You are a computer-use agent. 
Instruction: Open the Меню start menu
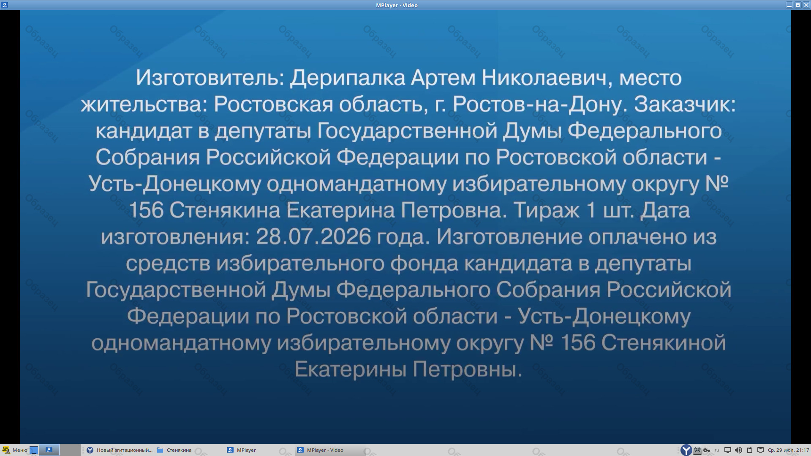14,450
